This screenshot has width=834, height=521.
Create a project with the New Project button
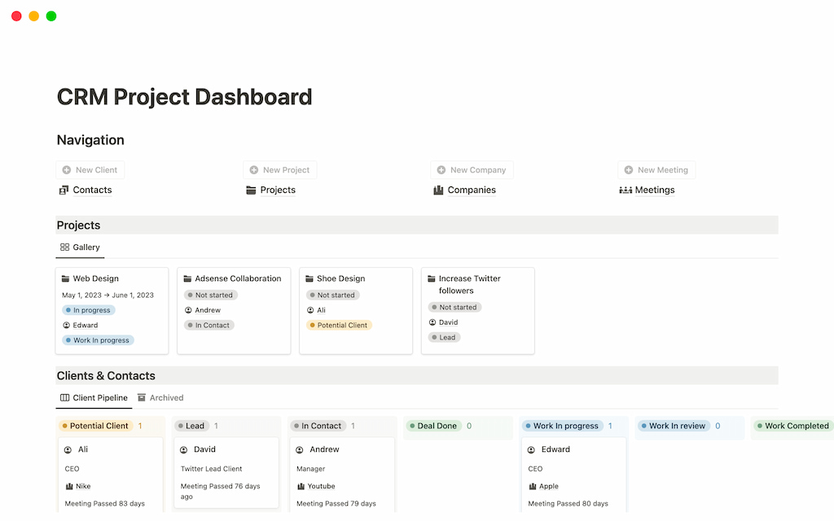point(279,169)
